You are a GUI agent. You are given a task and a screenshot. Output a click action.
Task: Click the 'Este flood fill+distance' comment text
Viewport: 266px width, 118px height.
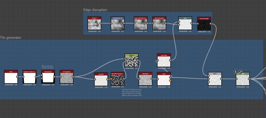coord(132,92)
